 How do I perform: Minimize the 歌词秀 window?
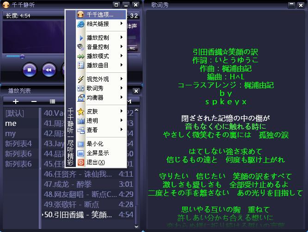point(291,5)
